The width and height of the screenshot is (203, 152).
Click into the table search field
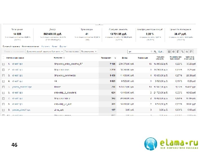click(139, 52)
